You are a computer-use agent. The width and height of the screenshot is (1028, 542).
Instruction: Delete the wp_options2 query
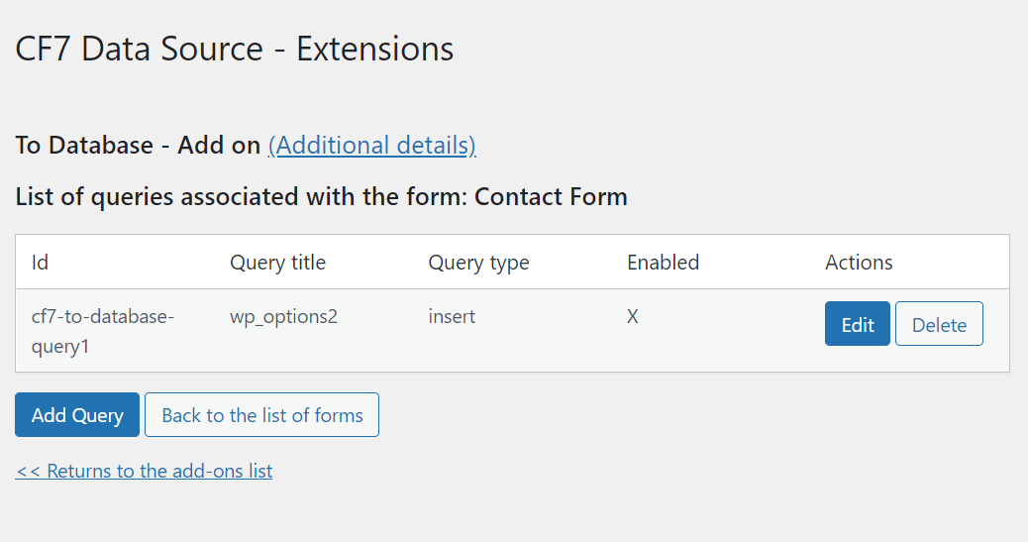pyautogui.click(x=938, y=324)
